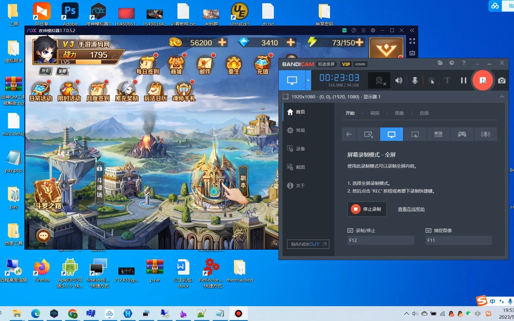
Task: Open Bandicam help question mark icon
Action: [464, 63]
